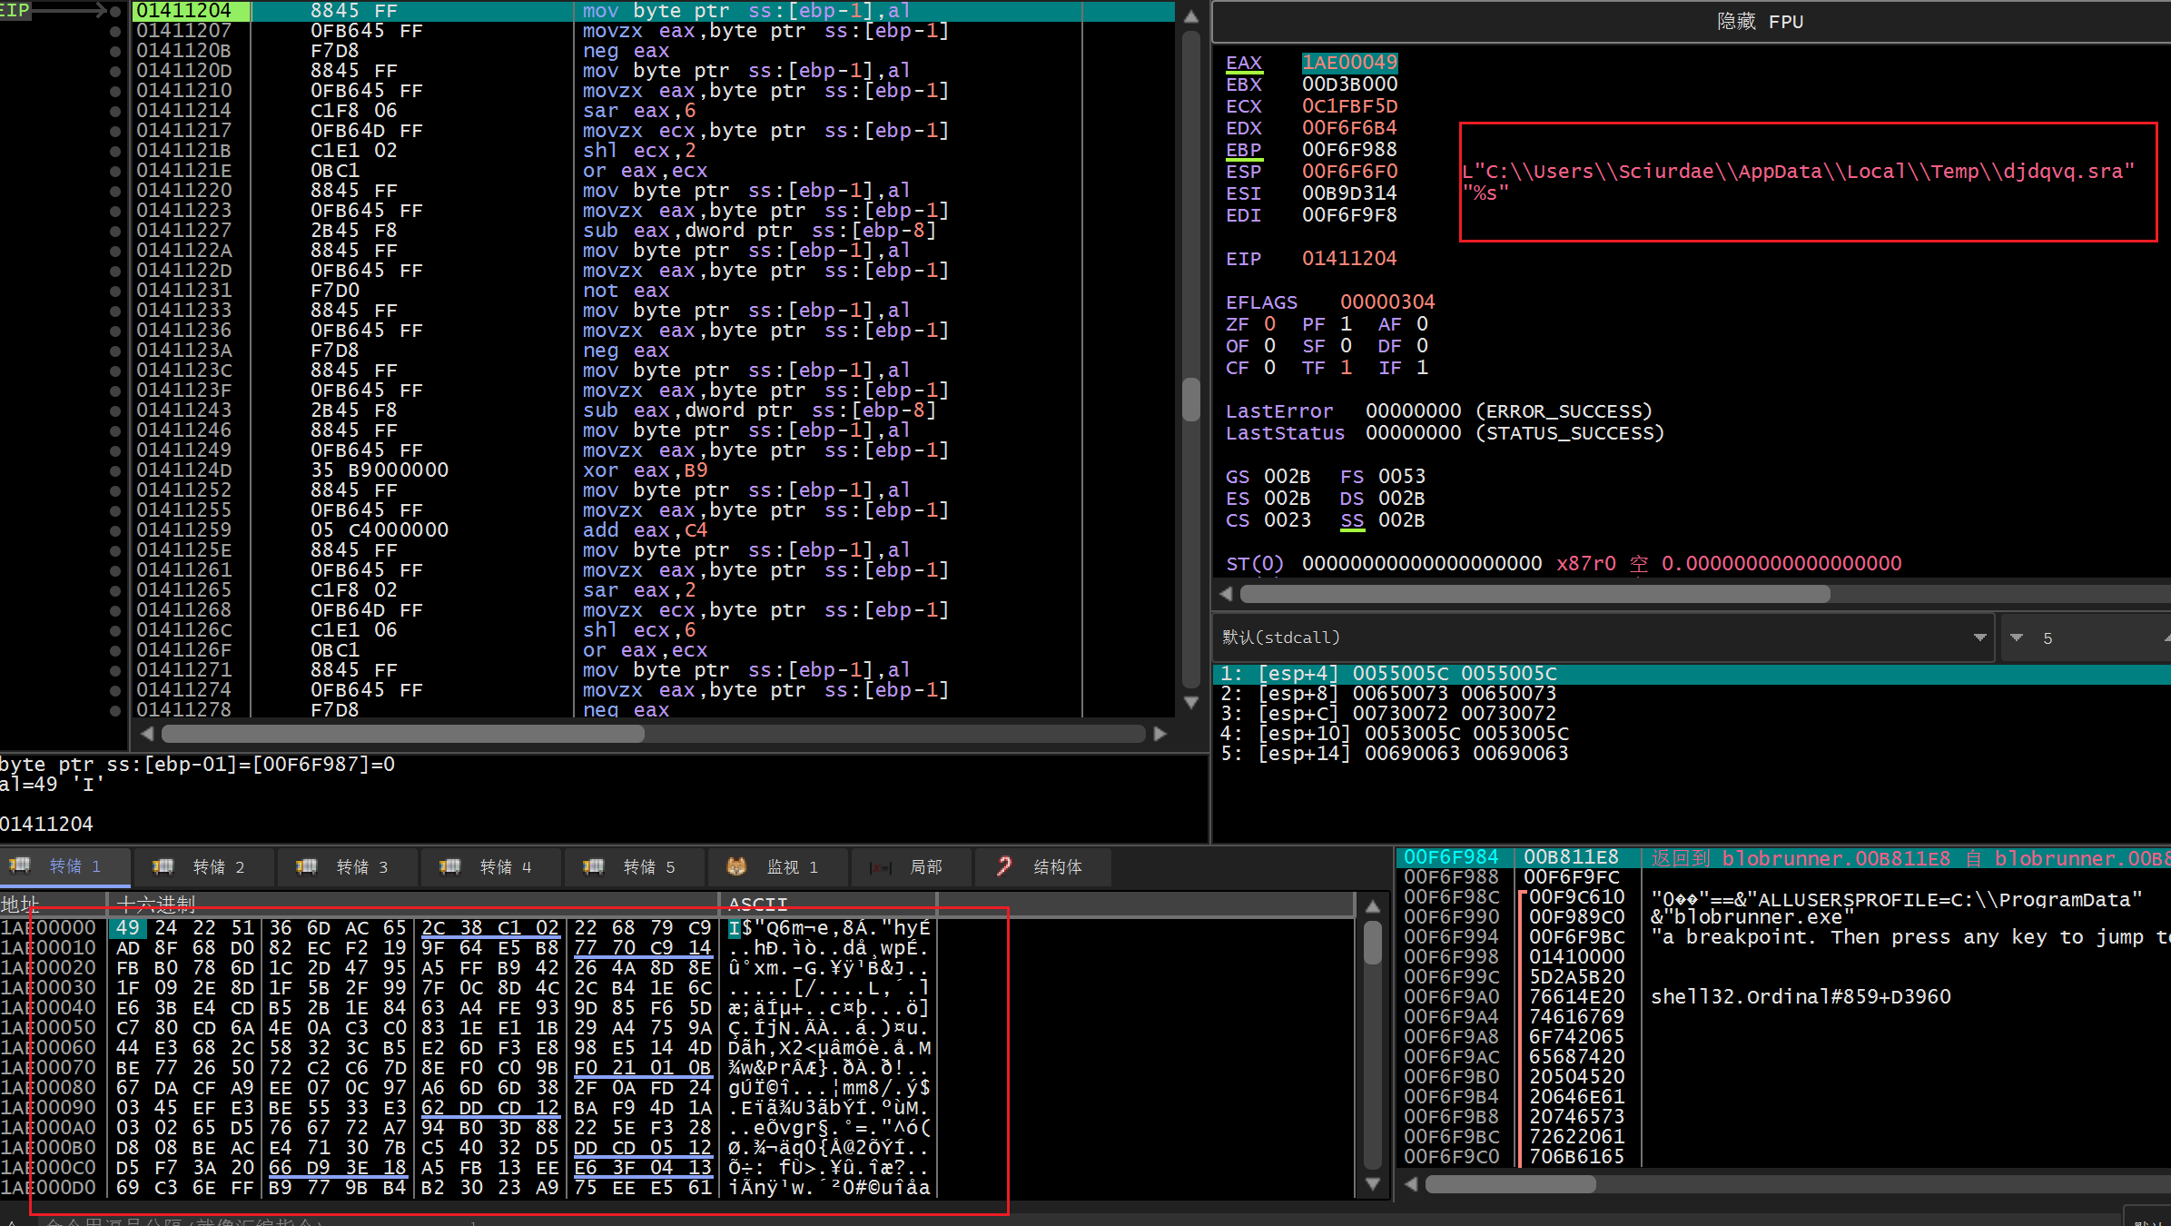The image size is (2171, 1226).
Task: Click the disassembly horizontal scrollbar thumb
Action: (403, 733)
